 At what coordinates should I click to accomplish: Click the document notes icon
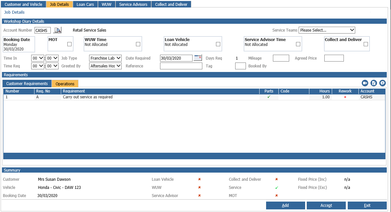tap(374, 83)
